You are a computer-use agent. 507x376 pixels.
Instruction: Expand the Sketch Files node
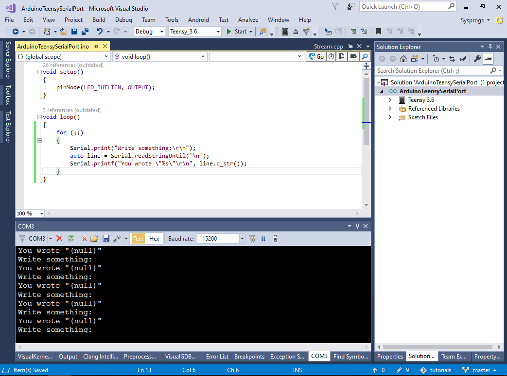[390, 117]
